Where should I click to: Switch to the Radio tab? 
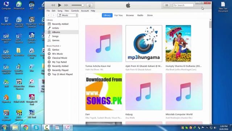coord(140,15)
